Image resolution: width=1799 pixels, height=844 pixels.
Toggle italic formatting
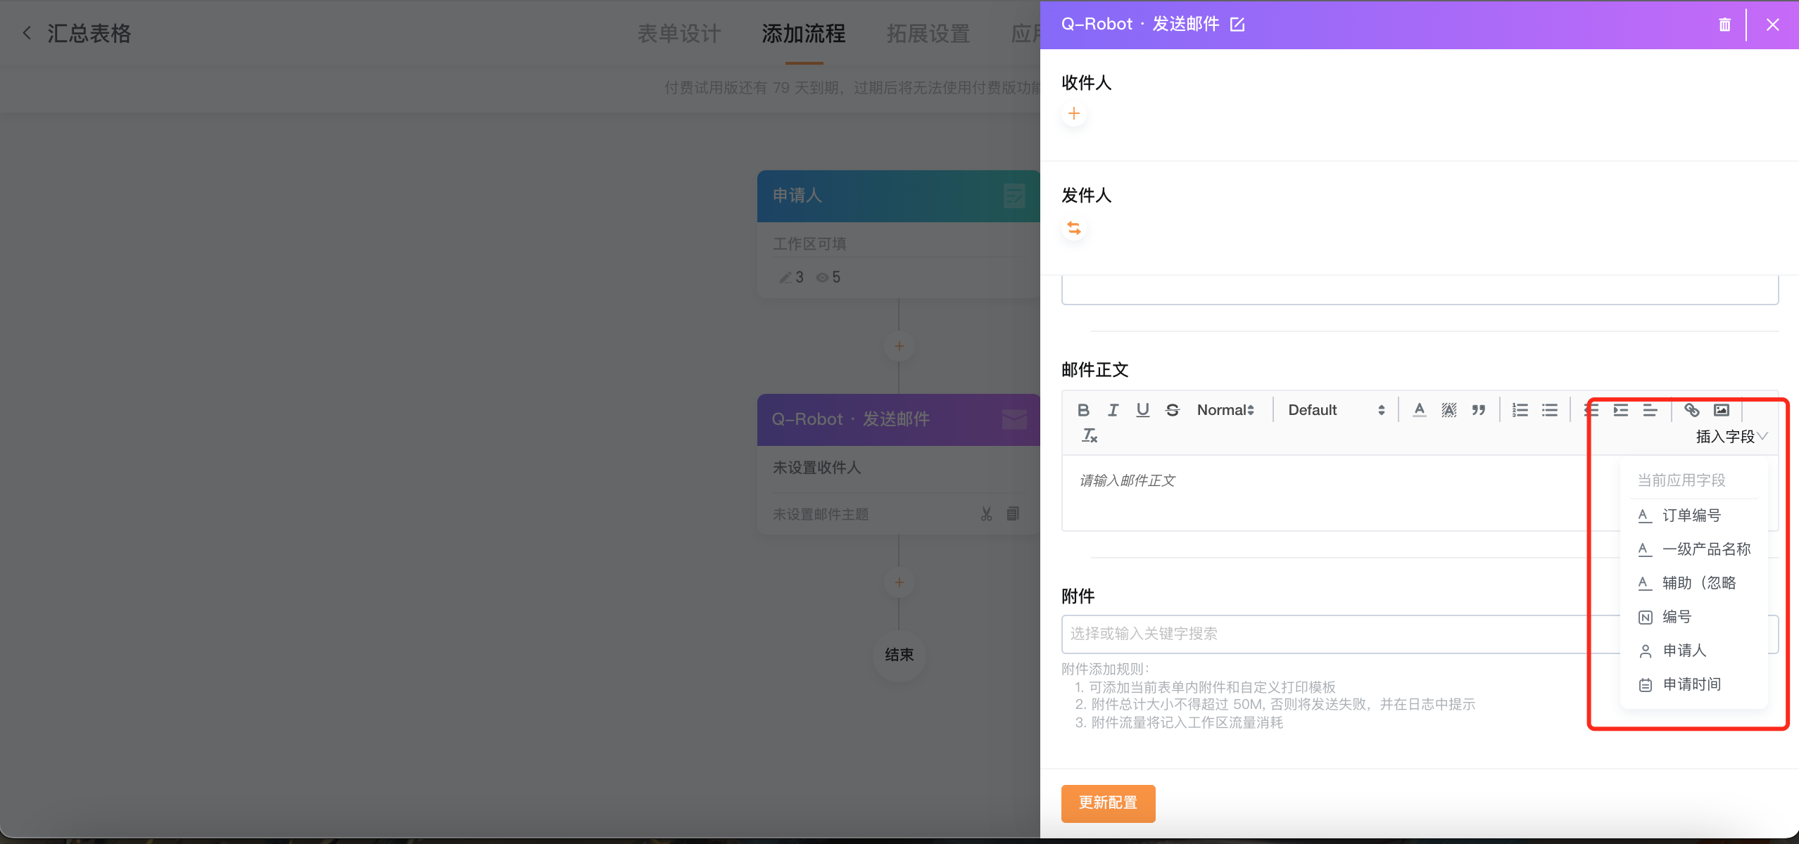(x=1113, y=410)
